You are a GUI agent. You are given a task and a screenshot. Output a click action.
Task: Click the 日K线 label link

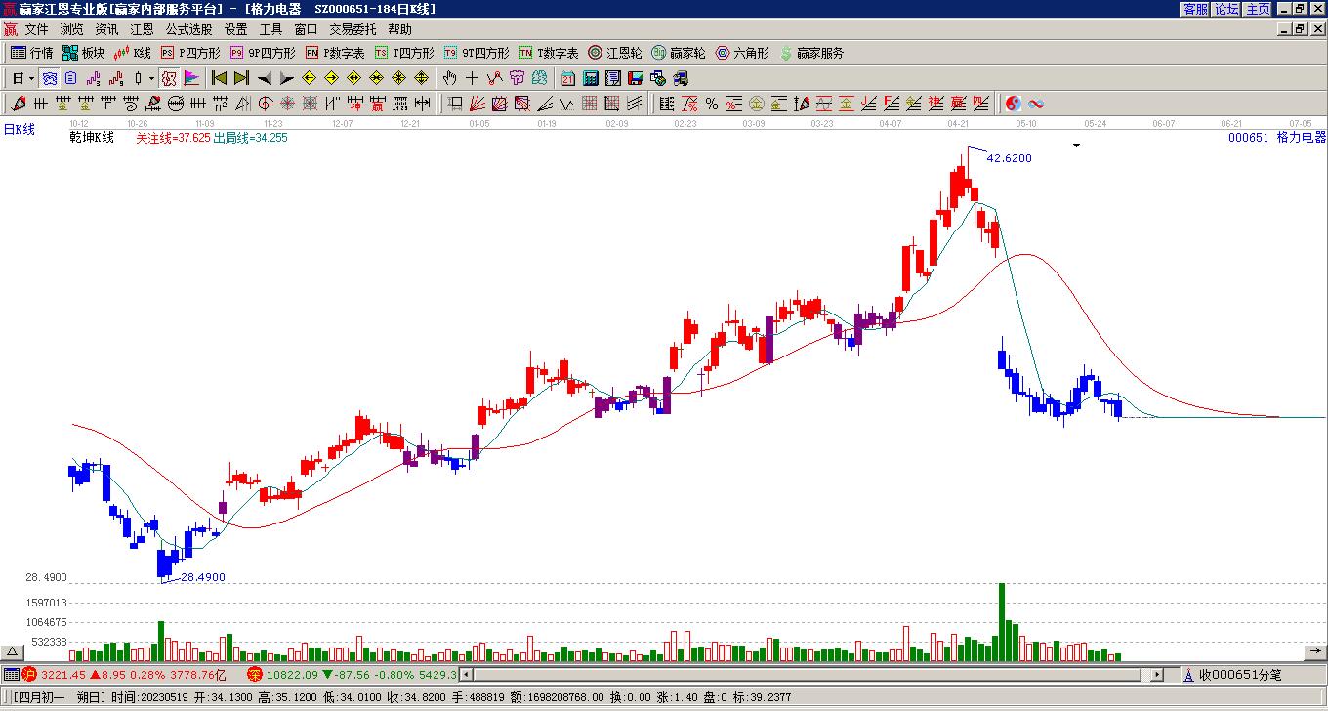20,129
